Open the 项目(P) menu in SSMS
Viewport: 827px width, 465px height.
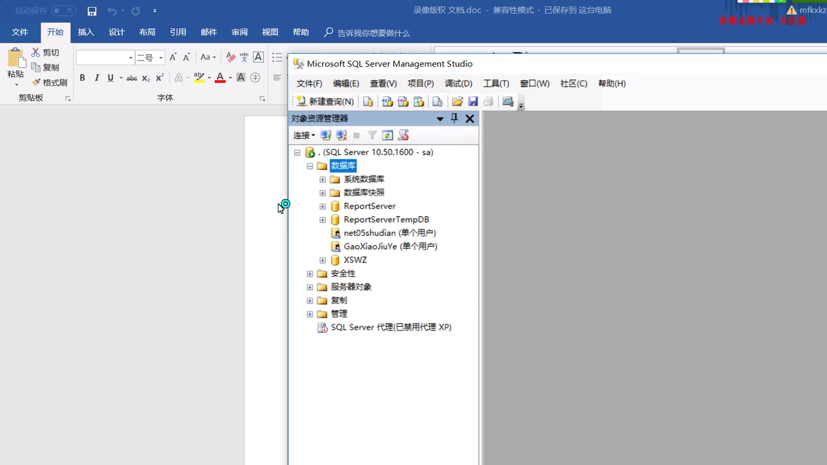coord(421,83)
